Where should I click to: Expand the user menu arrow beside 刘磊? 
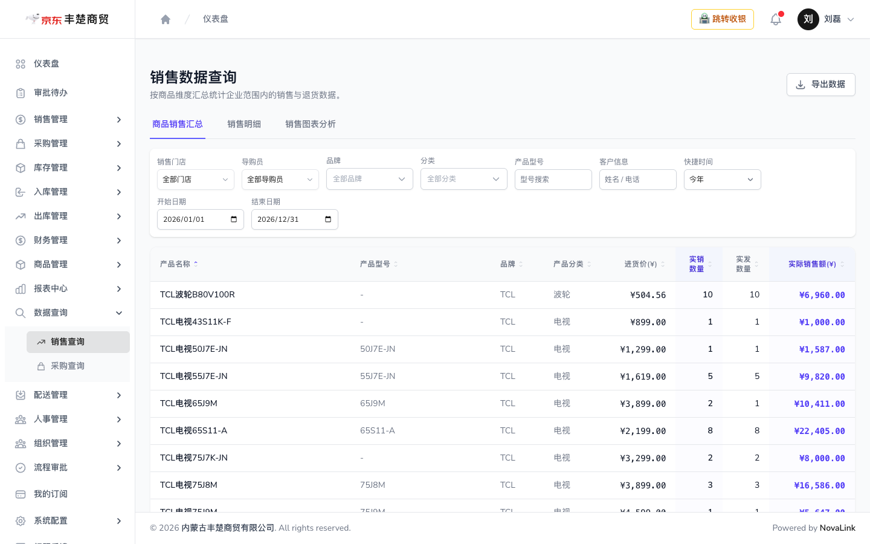pyautogui.click(x=851, y=19)
